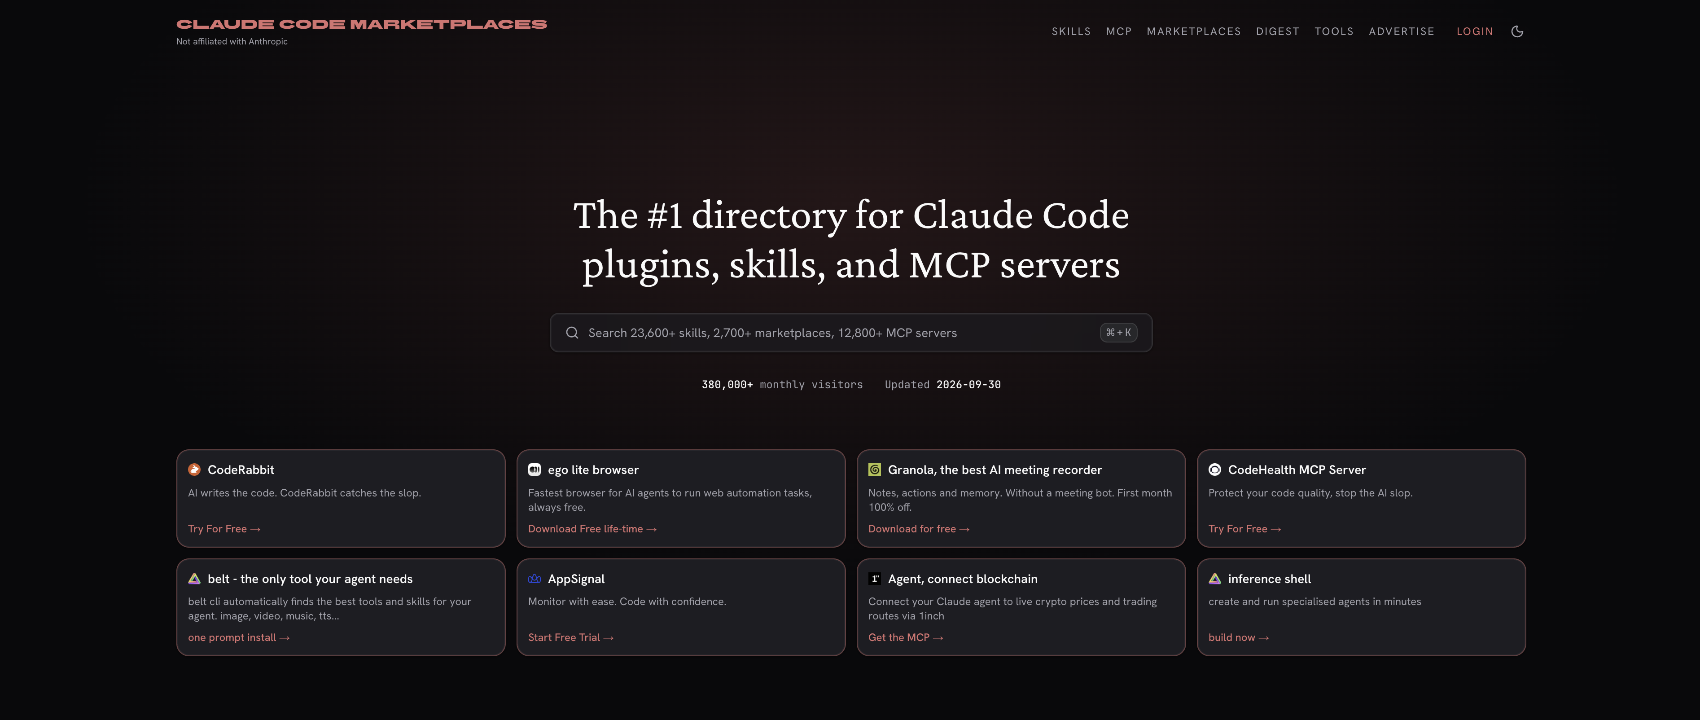
Task: Click the Granola green spiral icon
Action: tap(874, 469)
